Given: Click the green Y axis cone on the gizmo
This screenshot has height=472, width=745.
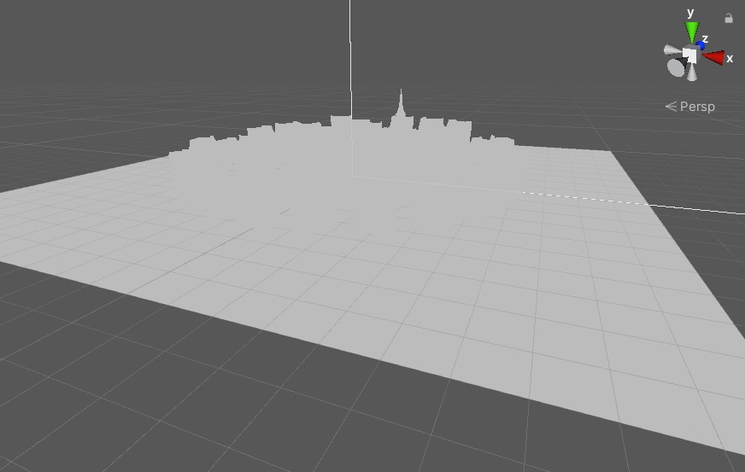Looking at the screenshot, I should 692,32.
